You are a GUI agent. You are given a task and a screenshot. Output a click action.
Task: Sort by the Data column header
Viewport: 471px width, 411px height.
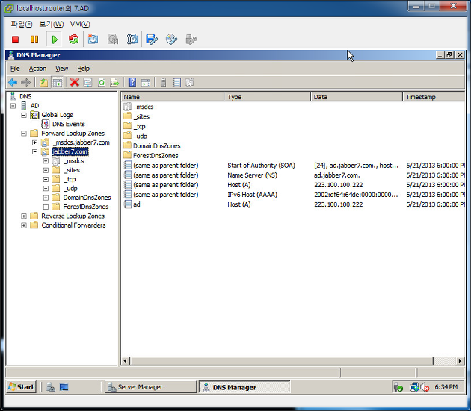pos(357,97)
